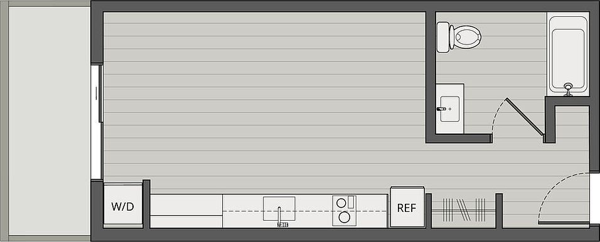Select the bathtub in the bathroom
600x242 pixels.
point(568,55)
